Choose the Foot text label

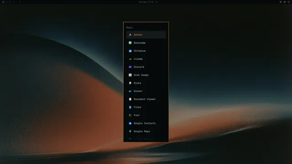tap(136, 115)
